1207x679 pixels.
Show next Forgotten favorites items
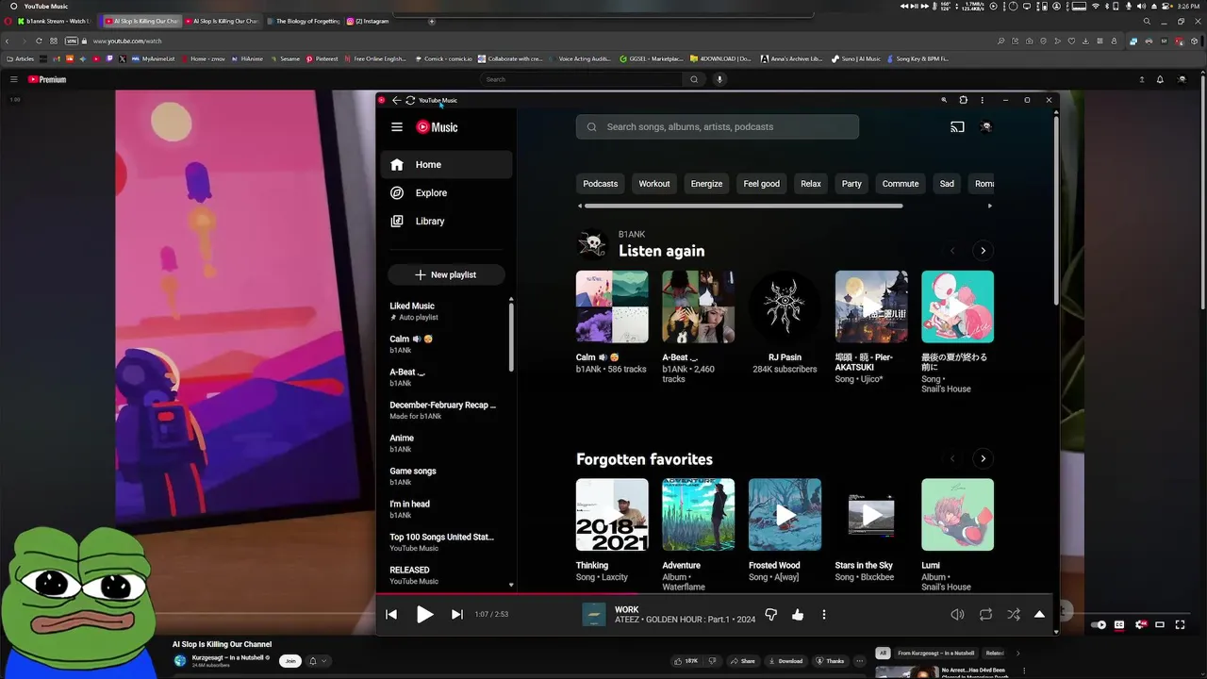[983, 459]
